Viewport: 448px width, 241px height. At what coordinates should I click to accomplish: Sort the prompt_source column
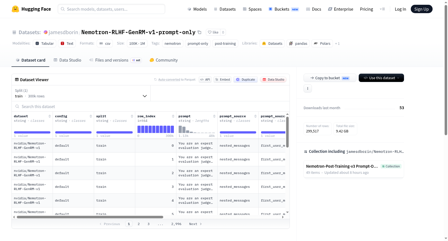coord(255,116)
